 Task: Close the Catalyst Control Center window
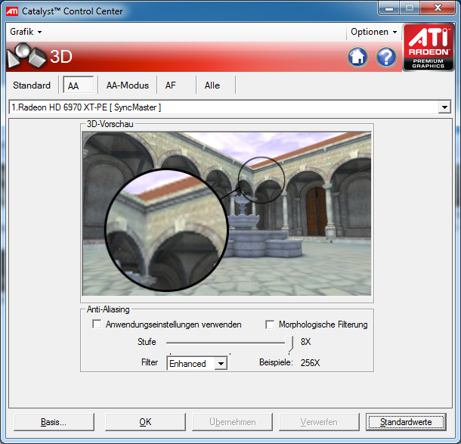click(438, 8)
